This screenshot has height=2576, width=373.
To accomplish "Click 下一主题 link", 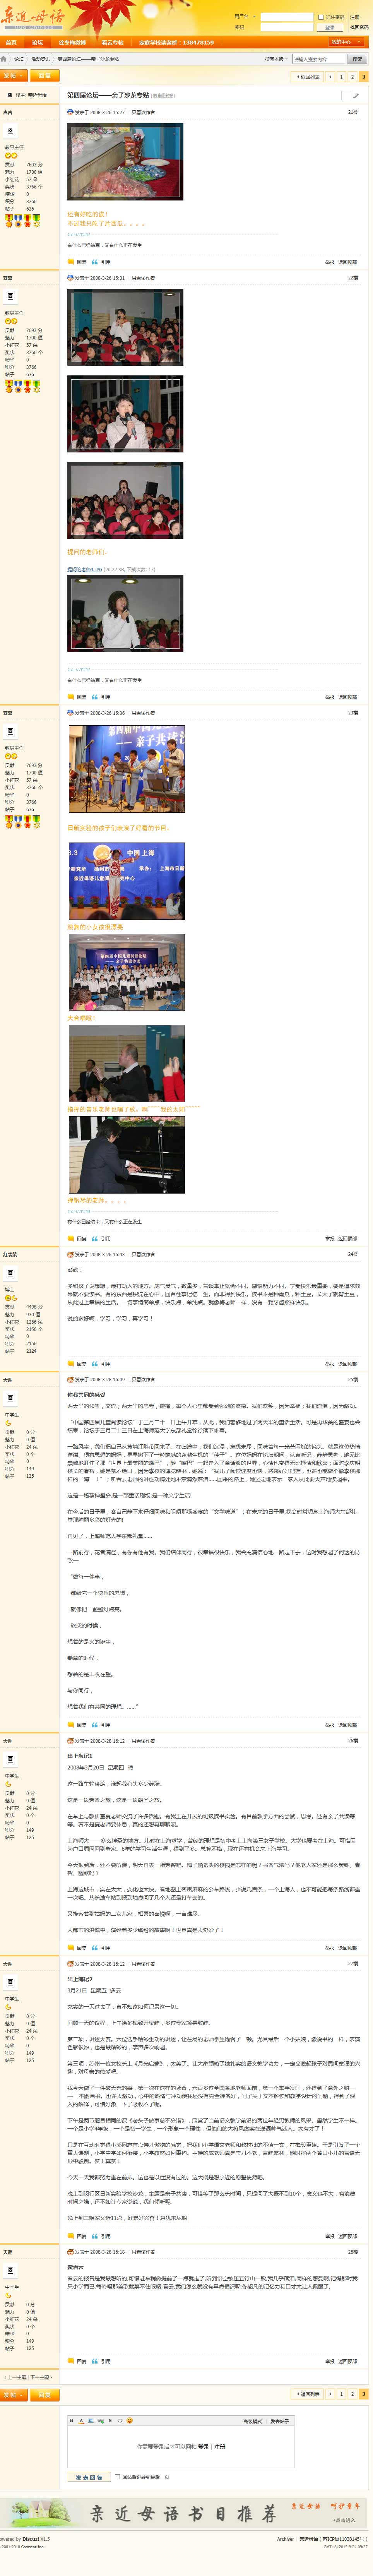I will (40, 2377).
